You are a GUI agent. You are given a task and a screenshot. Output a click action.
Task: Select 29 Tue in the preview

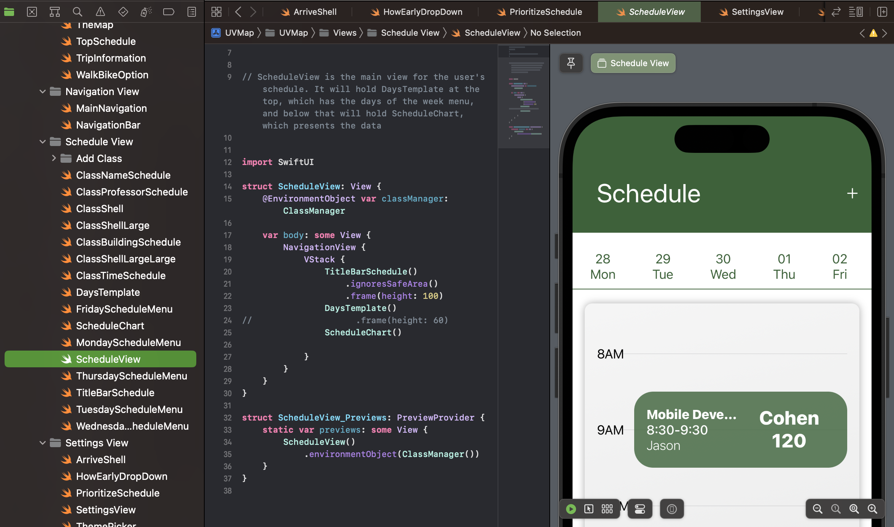(663, 267)
